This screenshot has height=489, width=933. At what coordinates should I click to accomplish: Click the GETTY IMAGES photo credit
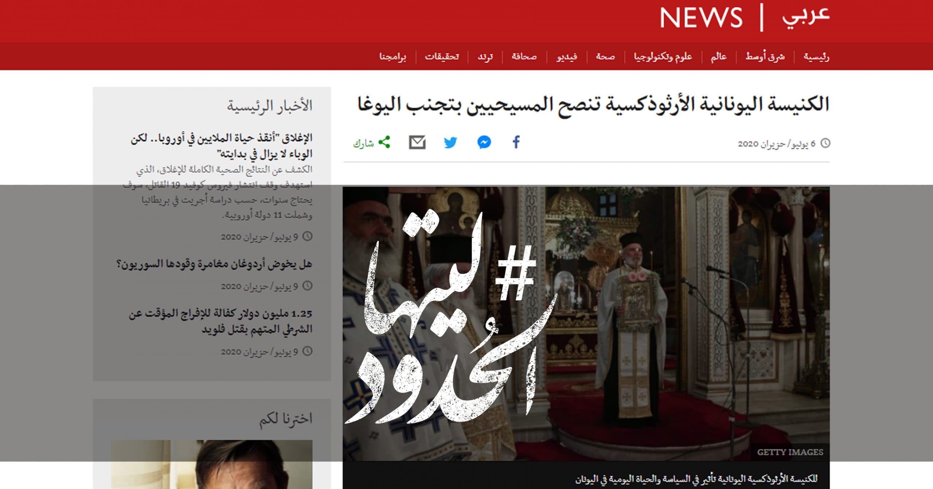coord(790,452)
